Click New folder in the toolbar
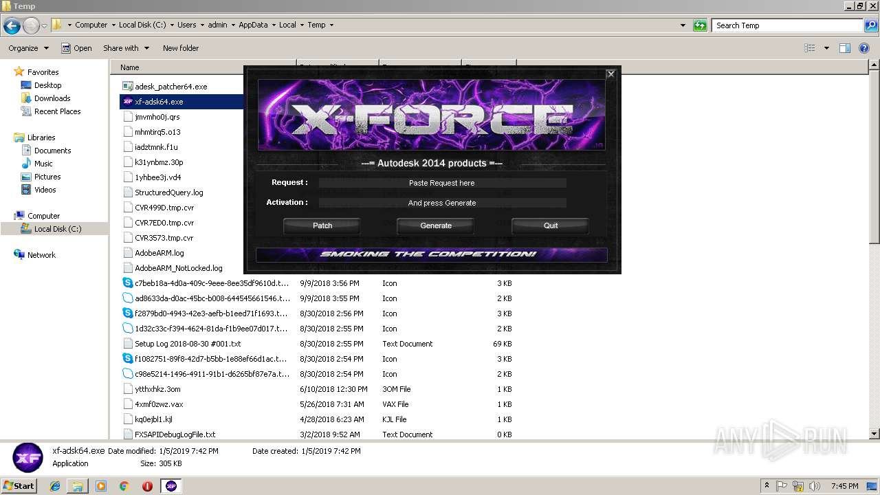Image resolution: width=880 pixels, height=495 pixels. coord(181,48)
